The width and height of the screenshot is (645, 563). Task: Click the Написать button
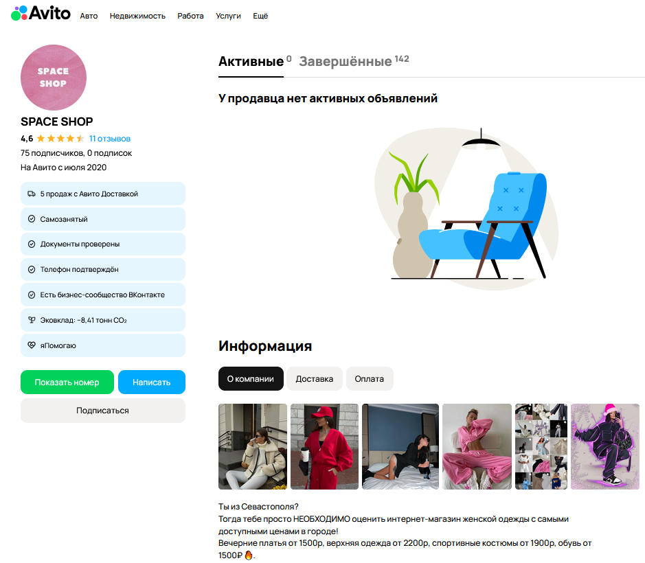tap(151, 382)
